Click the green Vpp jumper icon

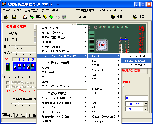click(x=8, y=67)
